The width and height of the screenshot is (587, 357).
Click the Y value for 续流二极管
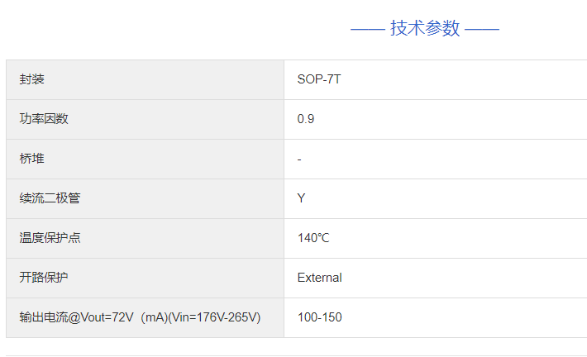[x=302, y=198]
